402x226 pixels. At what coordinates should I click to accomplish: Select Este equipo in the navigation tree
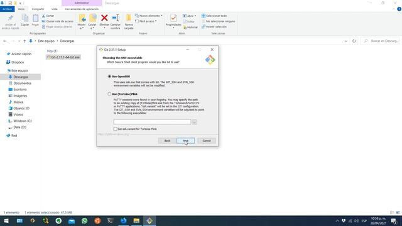[19, 70]
